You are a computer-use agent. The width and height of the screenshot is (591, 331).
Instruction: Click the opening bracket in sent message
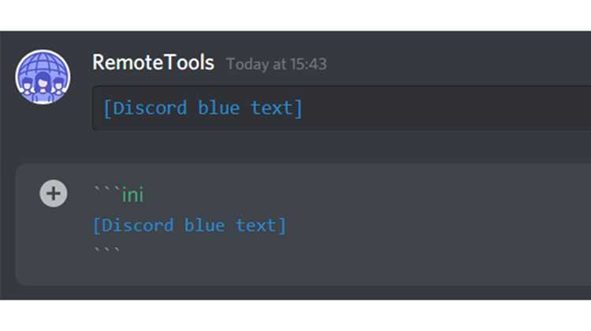click(107, 108)
